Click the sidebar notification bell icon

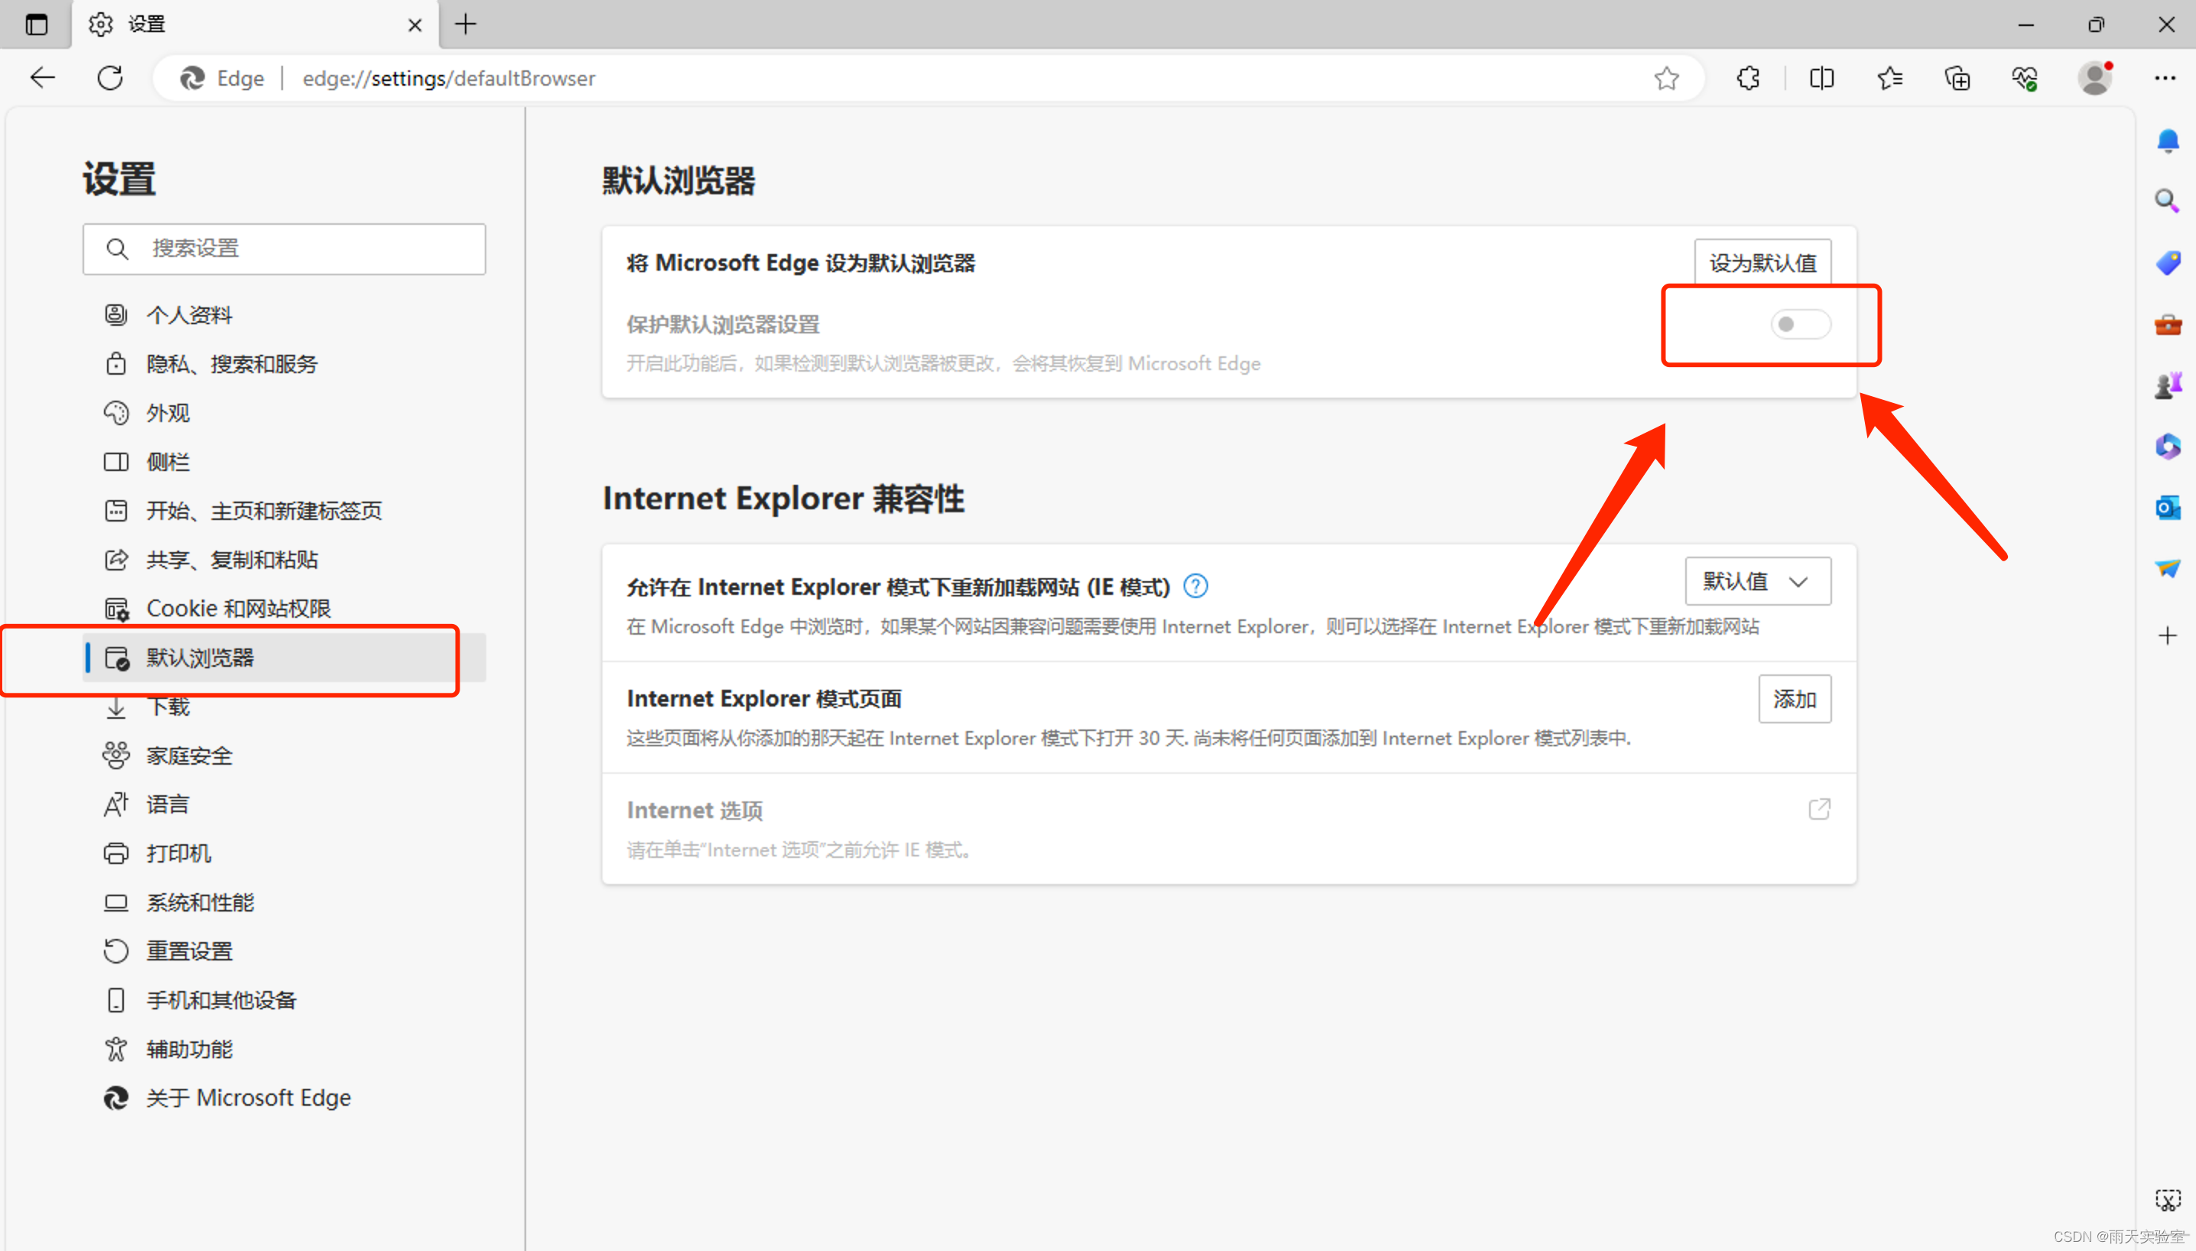pyautogui.click(x=2167, y=140)
